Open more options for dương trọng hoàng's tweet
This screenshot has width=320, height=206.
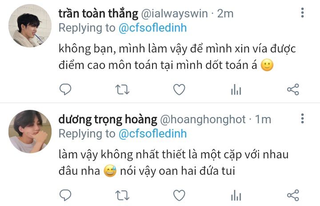(303, 118)
